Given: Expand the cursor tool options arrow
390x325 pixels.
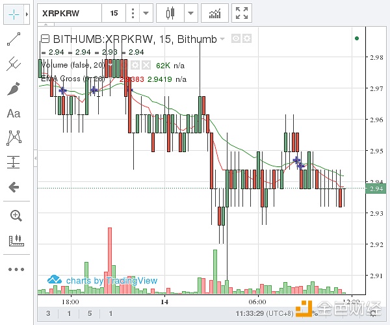Looking at the screenshot, I should (27, 14).
